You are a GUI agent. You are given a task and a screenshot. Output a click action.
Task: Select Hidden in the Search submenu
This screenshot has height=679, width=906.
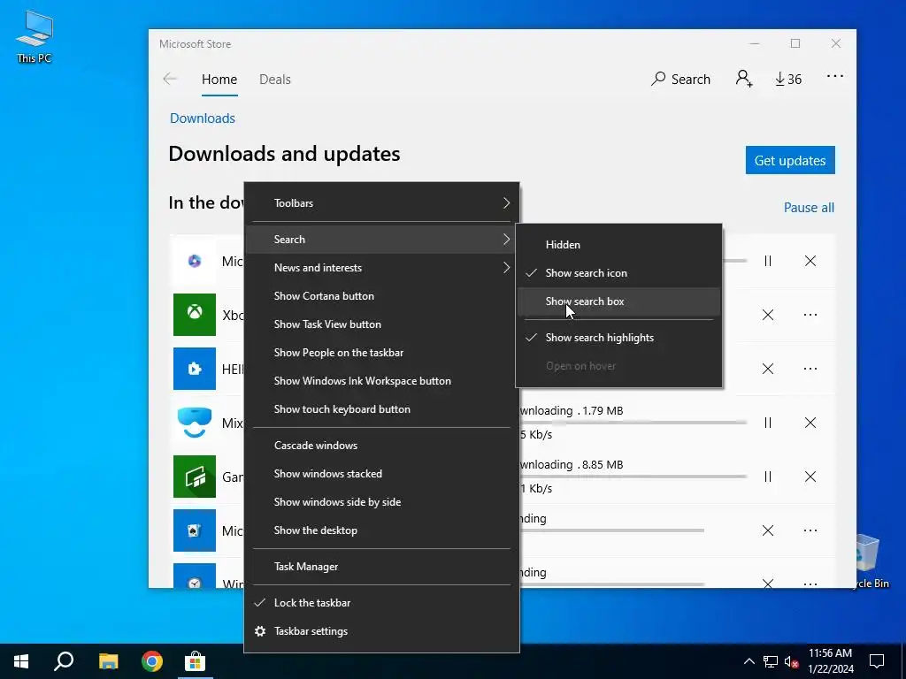pyautogui.click(x=618, y=244)
